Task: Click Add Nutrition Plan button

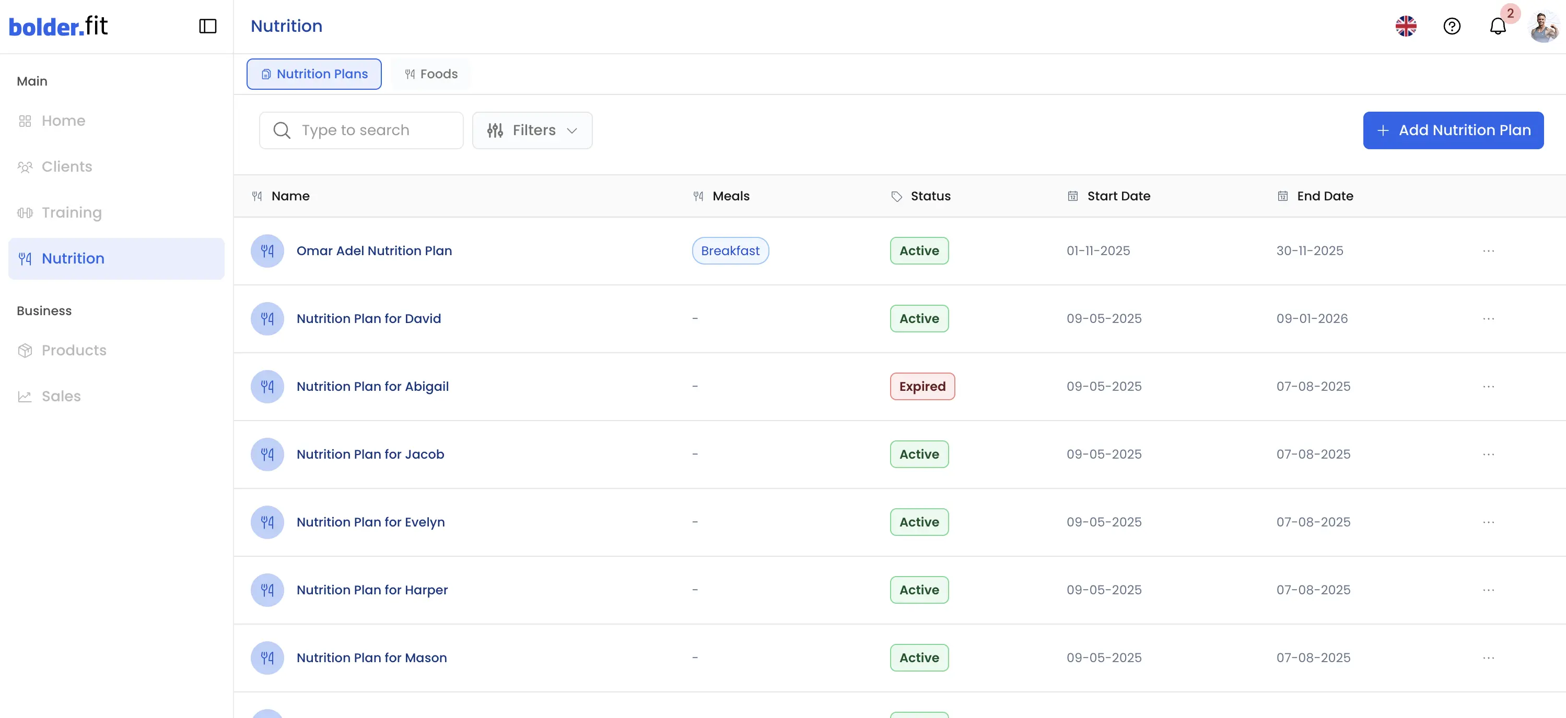Action: (1453, 130)
